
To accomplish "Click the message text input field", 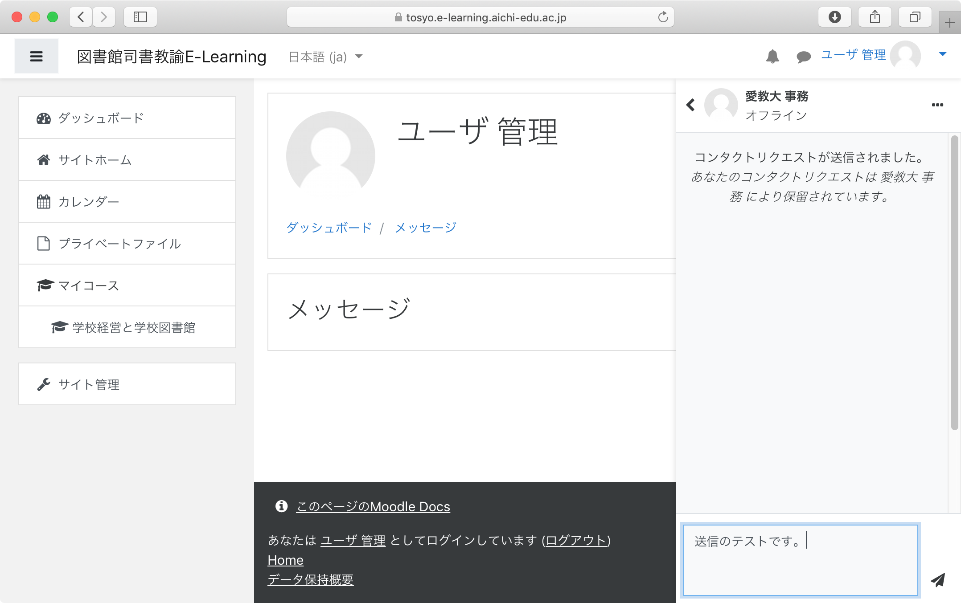I will click(801, 560).
